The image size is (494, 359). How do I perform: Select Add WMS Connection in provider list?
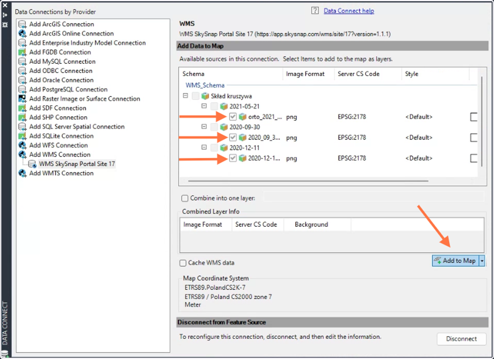point(60,155)
